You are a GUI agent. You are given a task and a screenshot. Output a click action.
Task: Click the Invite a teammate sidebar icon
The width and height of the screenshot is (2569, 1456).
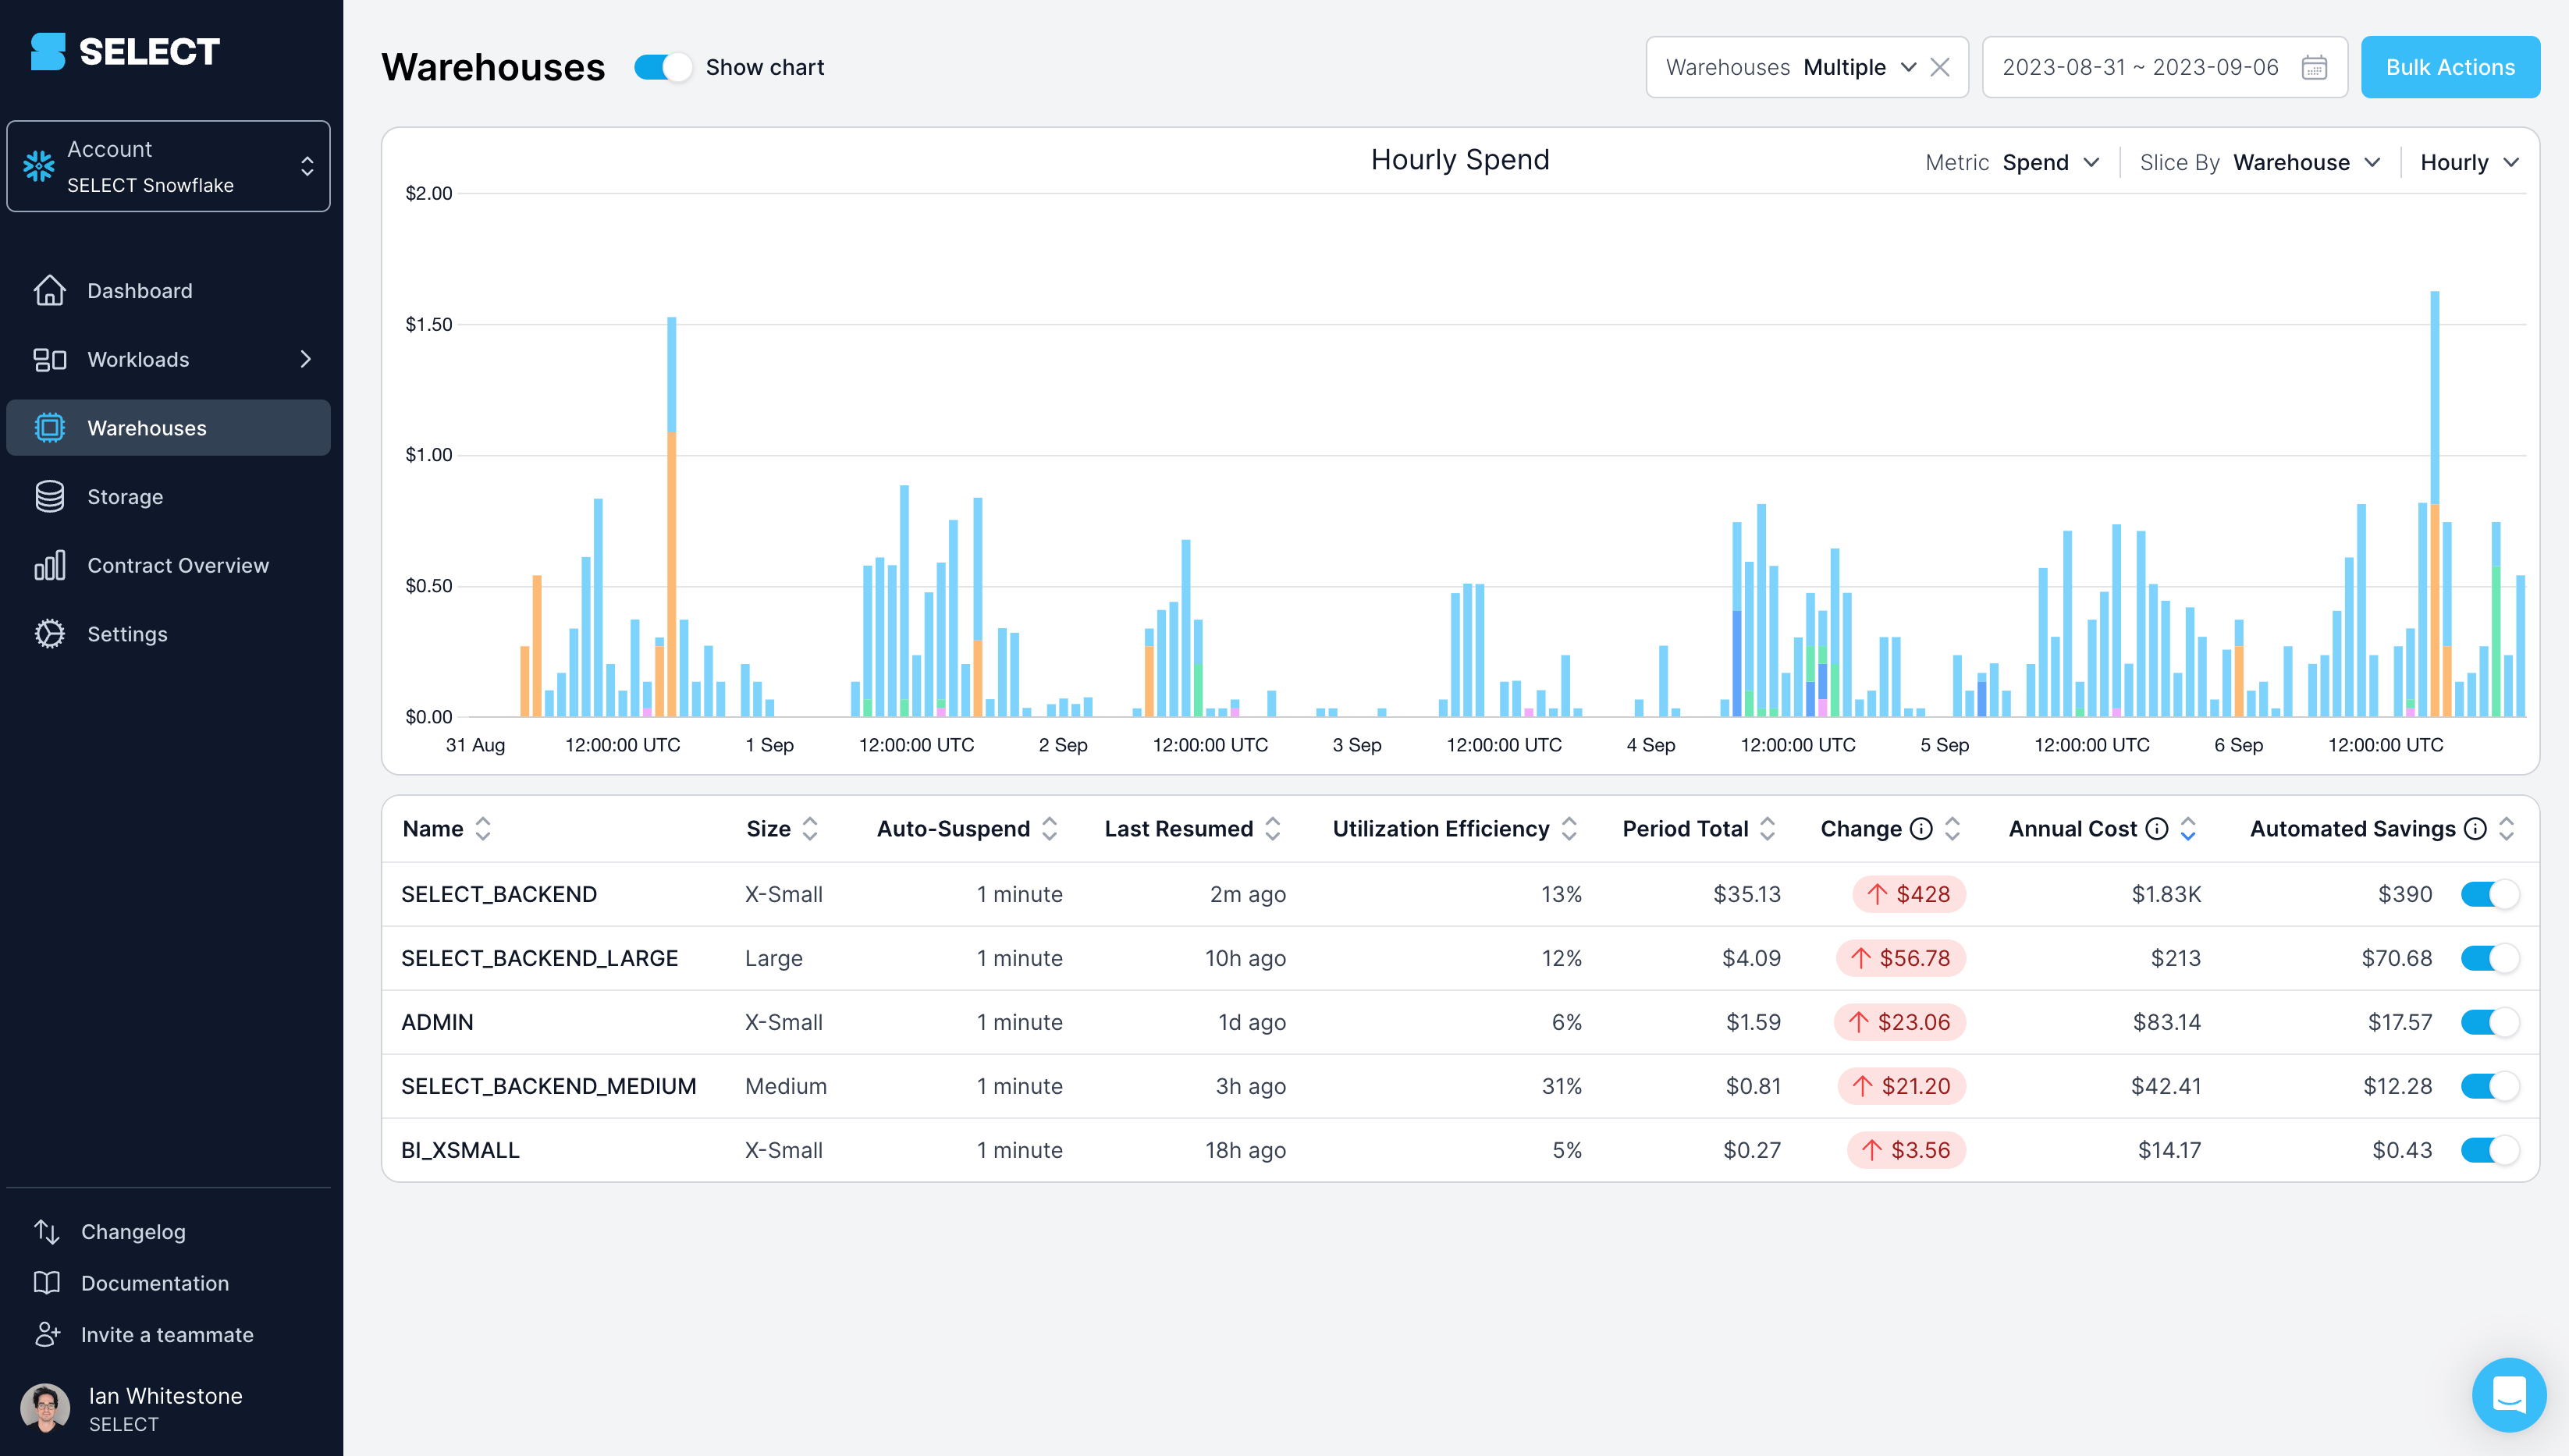[x=49, y=1334]
